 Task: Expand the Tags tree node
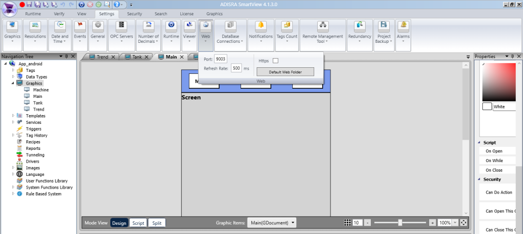tap(13, 70)
